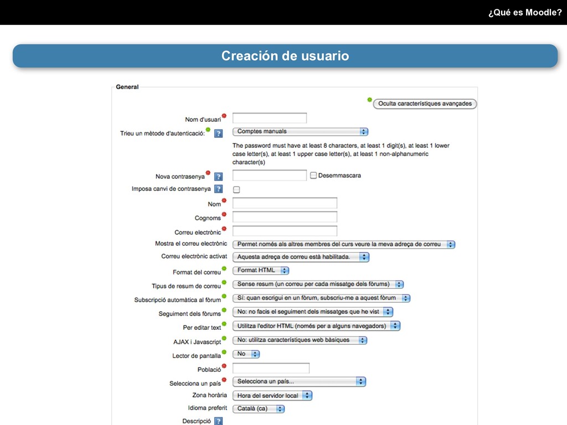Enable Imposa canvi de contrasenya checkbox
Screen dimensions: 567x425
coord(236,189)
